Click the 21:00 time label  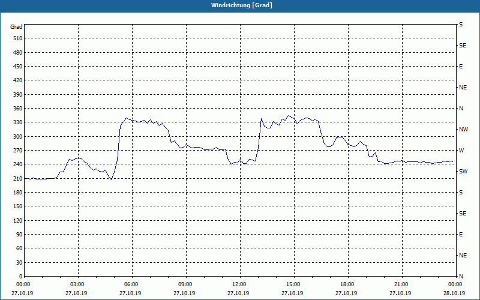tap(401, 284)
